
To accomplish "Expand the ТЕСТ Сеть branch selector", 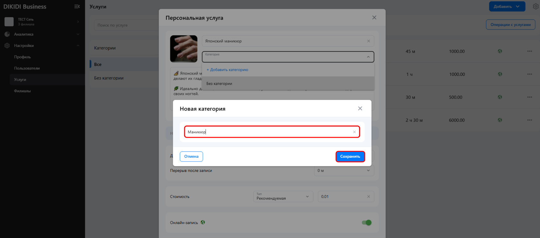I will point(78,22).
